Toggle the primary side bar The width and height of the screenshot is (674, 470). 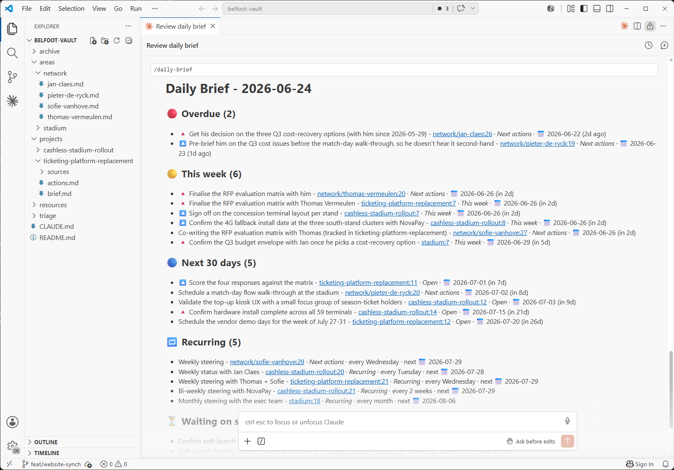pos(584,9)
